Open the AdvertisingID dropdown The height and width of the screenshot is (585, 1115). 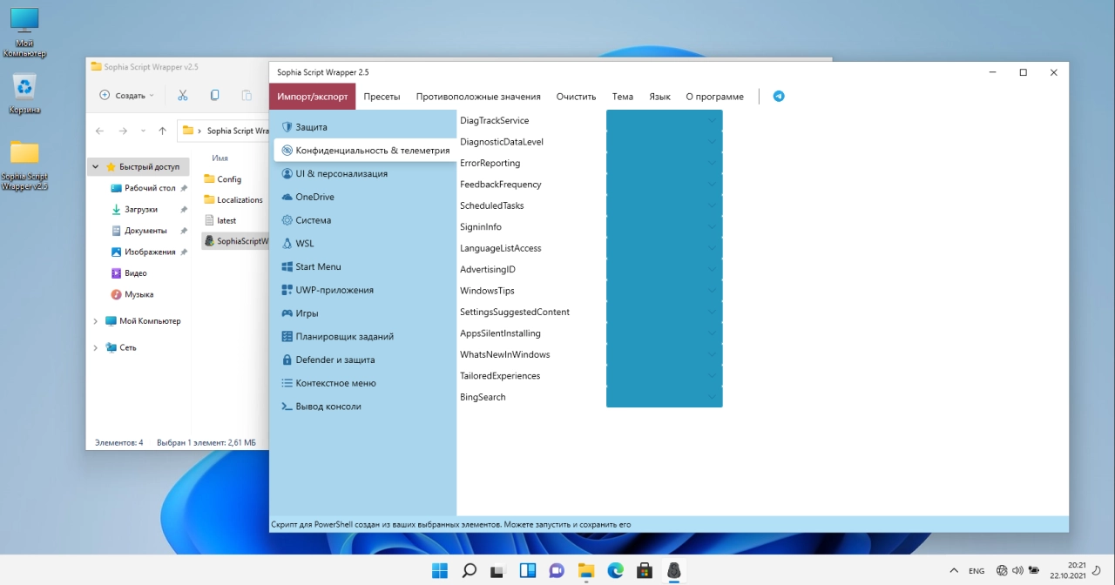[665, 269]
